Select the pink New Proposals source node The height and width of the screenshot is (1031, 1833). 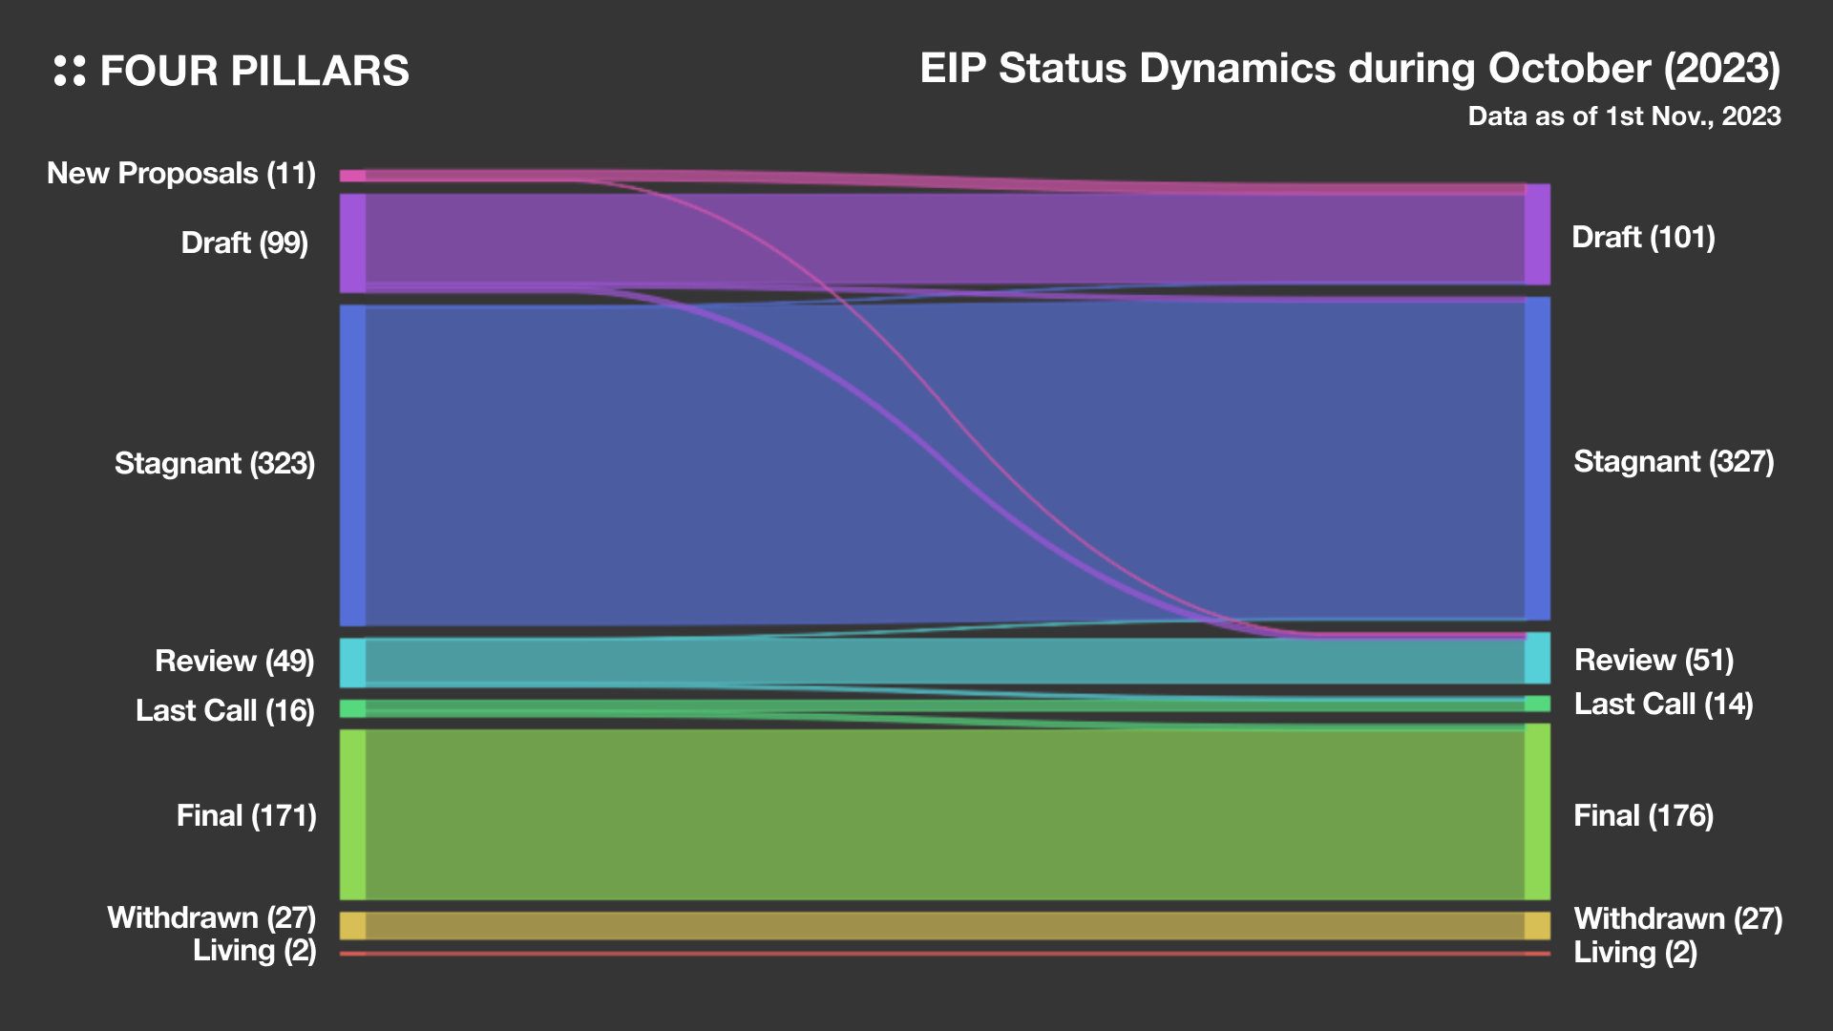[352, 176]
